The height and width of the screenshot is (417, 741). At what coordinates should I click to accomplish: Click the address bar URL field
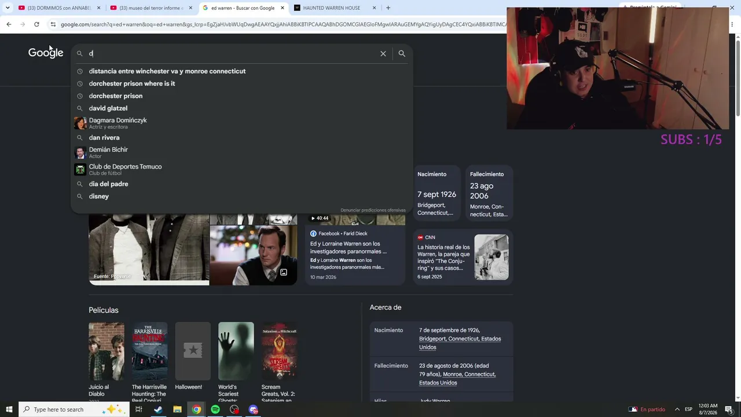pos(283,24)
